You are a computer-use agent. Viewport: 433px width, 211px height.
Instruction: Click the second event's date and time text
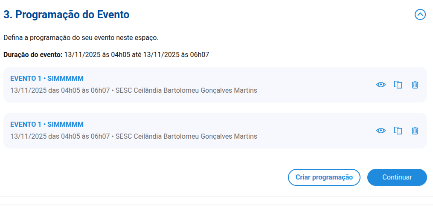60,137
